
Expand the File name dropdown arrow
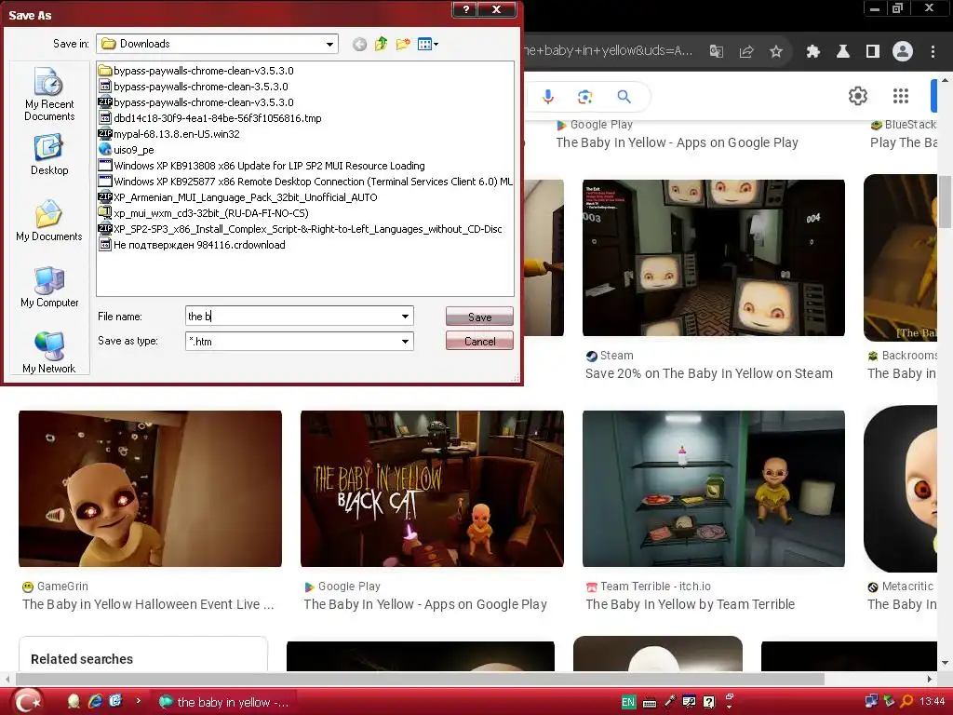(x=405, y=317)
